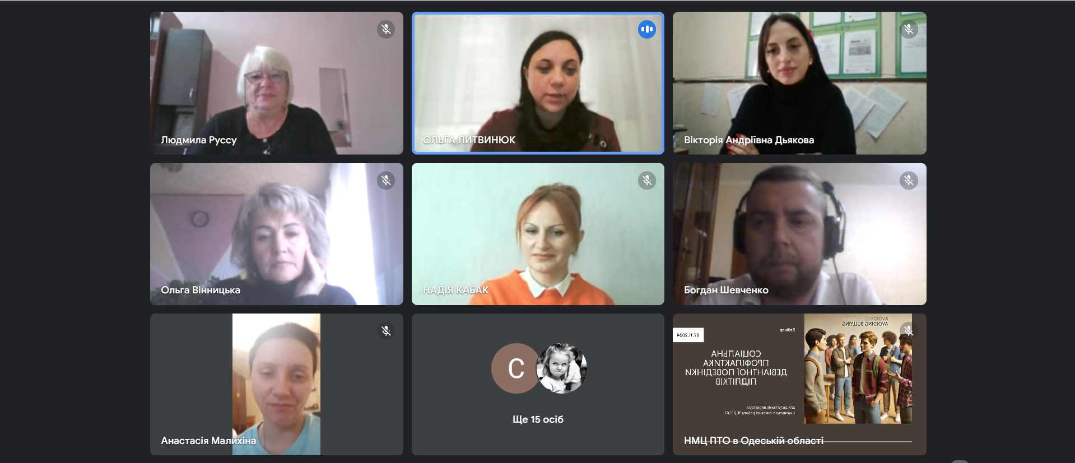Click muted mic icon on Анастасія Малихіна tile

pos(386,331)
